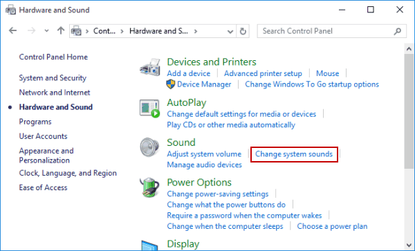
Task: Click the forward navigation arrow
Action: (31, 30)
